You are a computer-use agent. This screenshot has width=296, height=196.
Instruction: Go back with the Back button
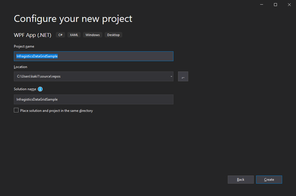pyautogui.click(x=241, y=180)
